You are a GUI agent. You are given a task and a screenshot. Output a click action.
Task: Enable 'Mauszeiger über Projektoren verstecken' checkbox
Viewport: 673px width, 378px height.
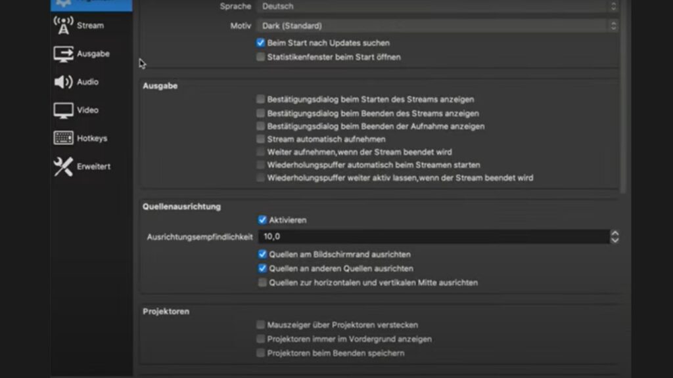click(x=261, y=325)
